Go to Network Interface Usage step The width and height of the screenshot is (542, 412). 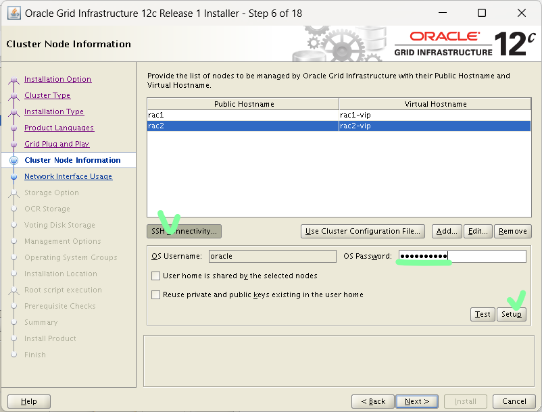[x=68, y=176]
